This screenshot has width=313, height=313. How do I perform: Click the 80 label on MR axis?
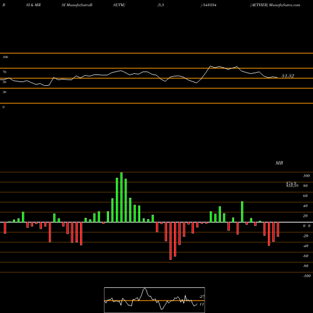pyautogui.click(x=305, y=186)
